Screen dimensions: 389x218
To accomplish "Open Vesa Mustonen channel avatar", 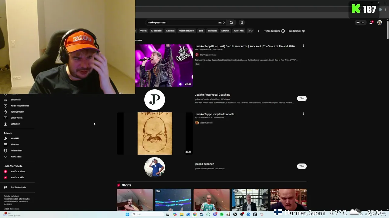I will 197,123.
